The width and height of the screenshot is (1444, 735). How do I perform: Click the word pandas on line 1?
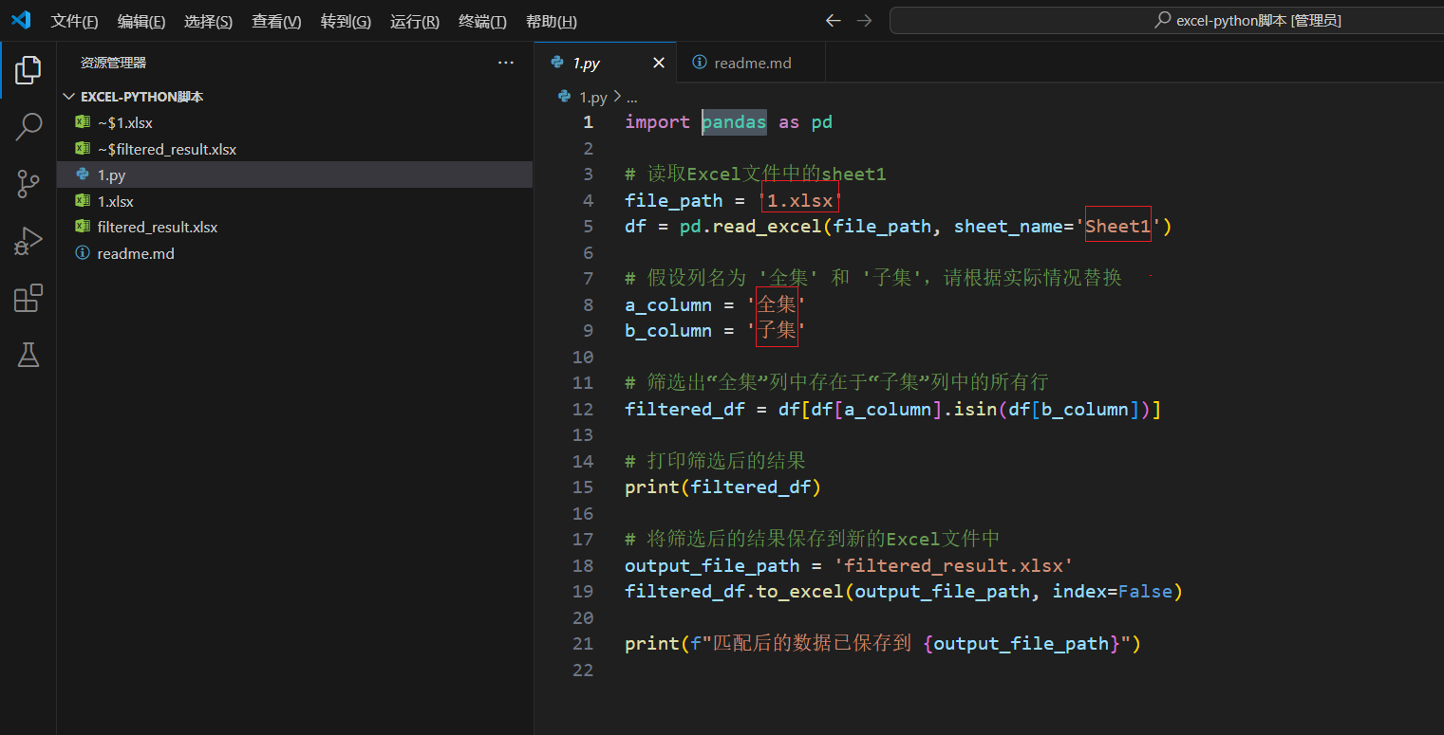click(734, 122)
